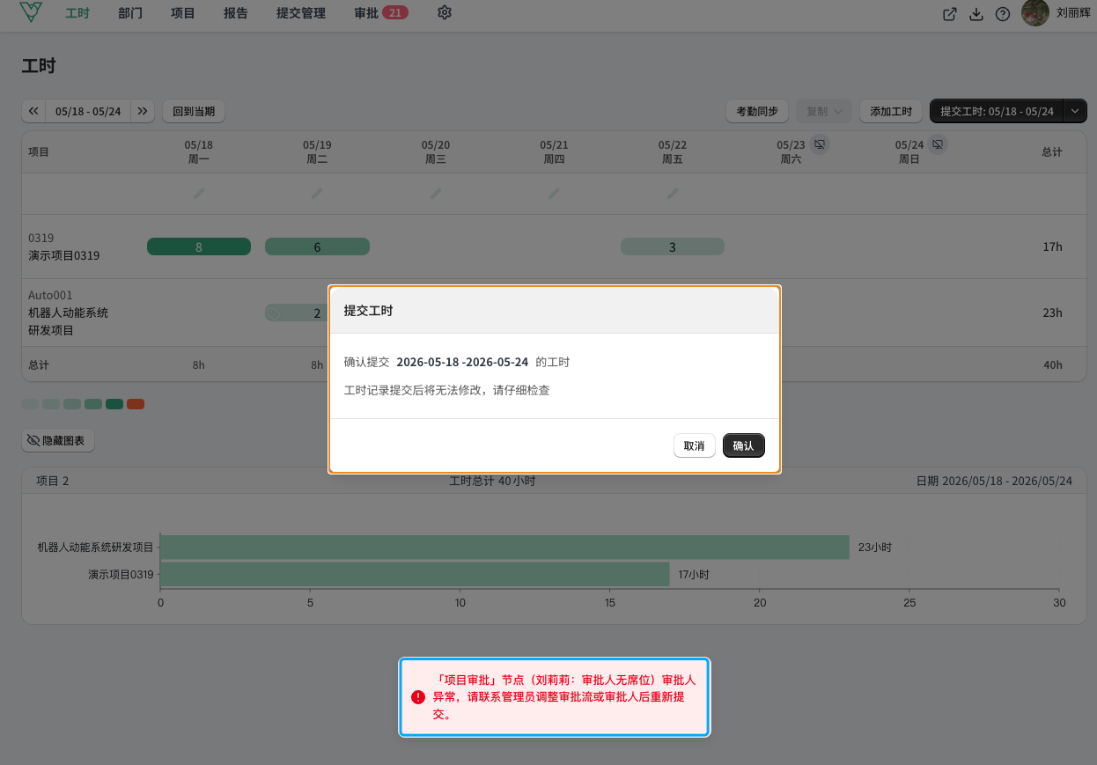The width and height of the screenshot is (1097, 765).
Task: Go to previous week with double-left arrows
Action: point(33,111)
